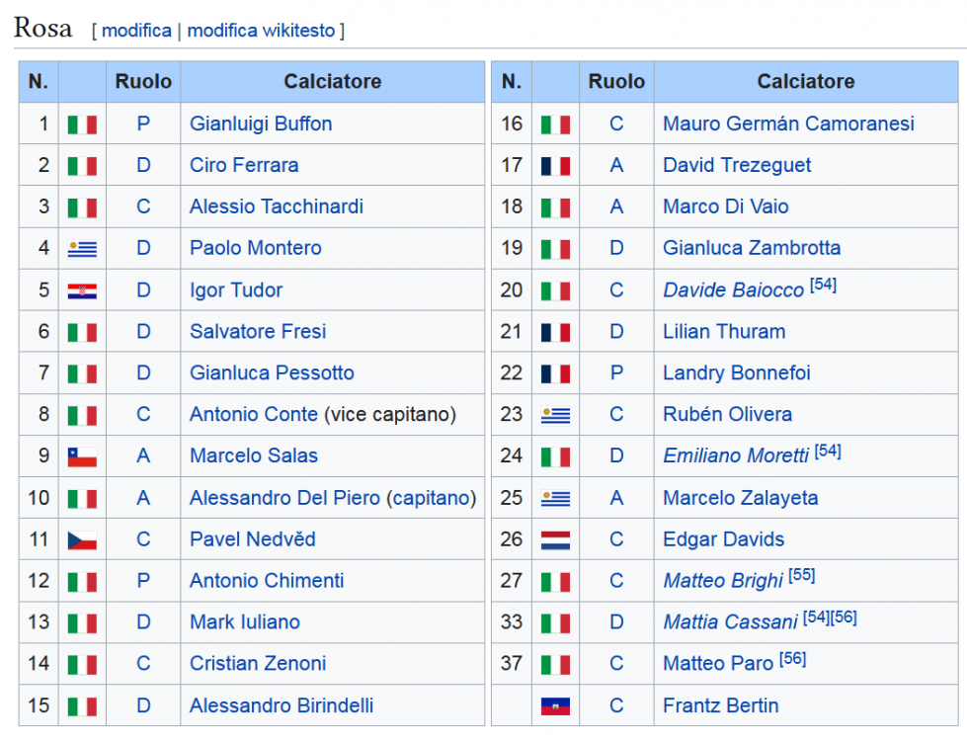Click the Chile flag next to Marcelo Salas
This screenshot has width=967, height=741.
[x=82, y=456]
